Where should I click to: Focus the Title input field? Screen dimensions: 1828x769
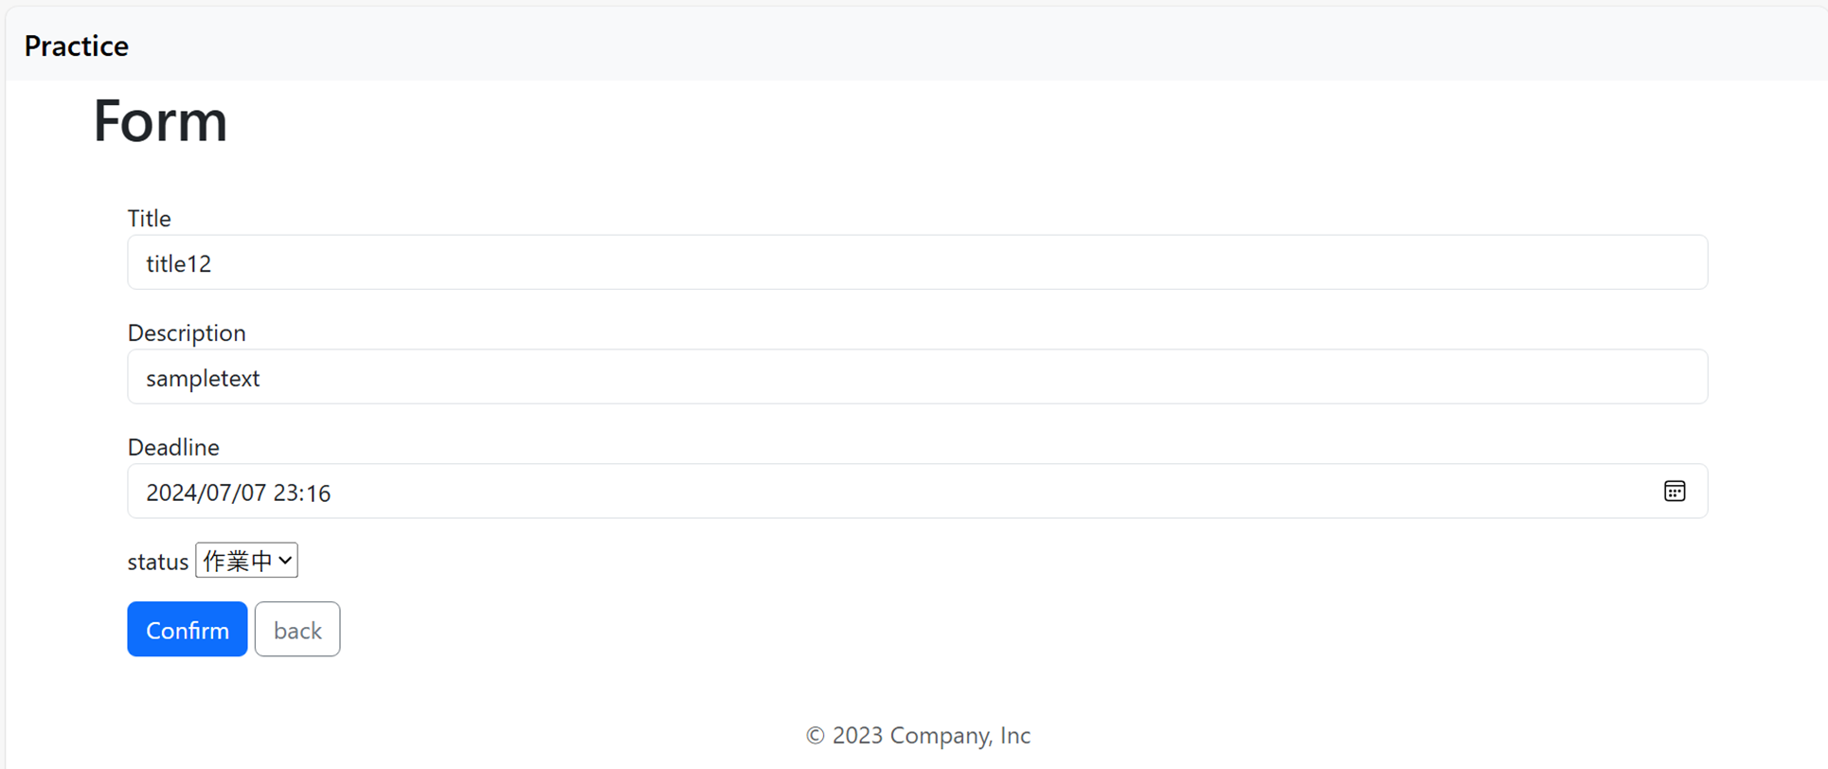[x=916, y=263]
